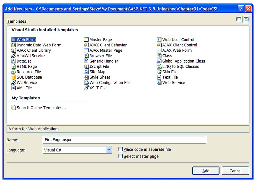256x183 pixels.
Task: Click the Search Online Templates... label
Action: pos(41,108)
